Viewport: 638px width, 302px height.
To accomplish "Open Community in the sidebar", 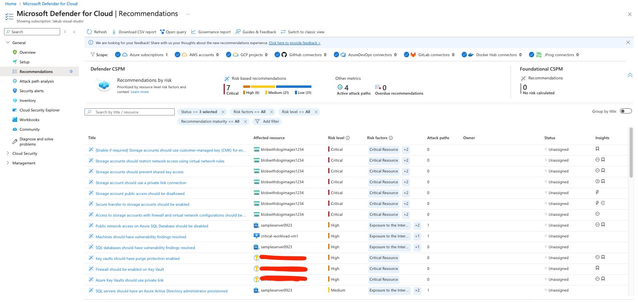I will (x=30, y=129).
